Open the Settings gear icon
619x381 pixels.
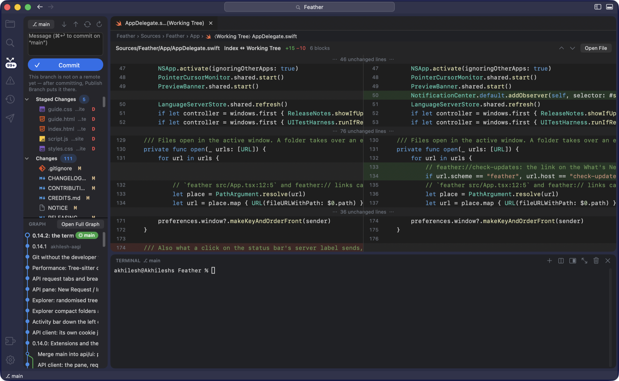pos(10,360)
